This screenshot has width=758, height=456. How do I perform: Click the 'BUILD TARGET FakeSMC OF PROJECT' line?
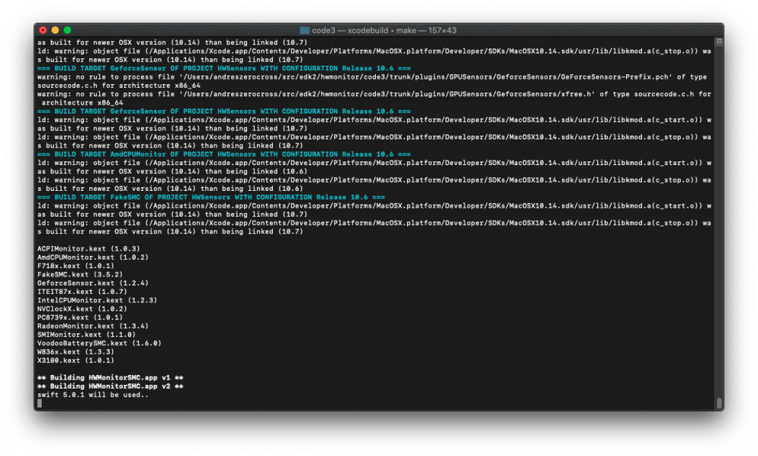pyautogui.click(x=211, y=197)
